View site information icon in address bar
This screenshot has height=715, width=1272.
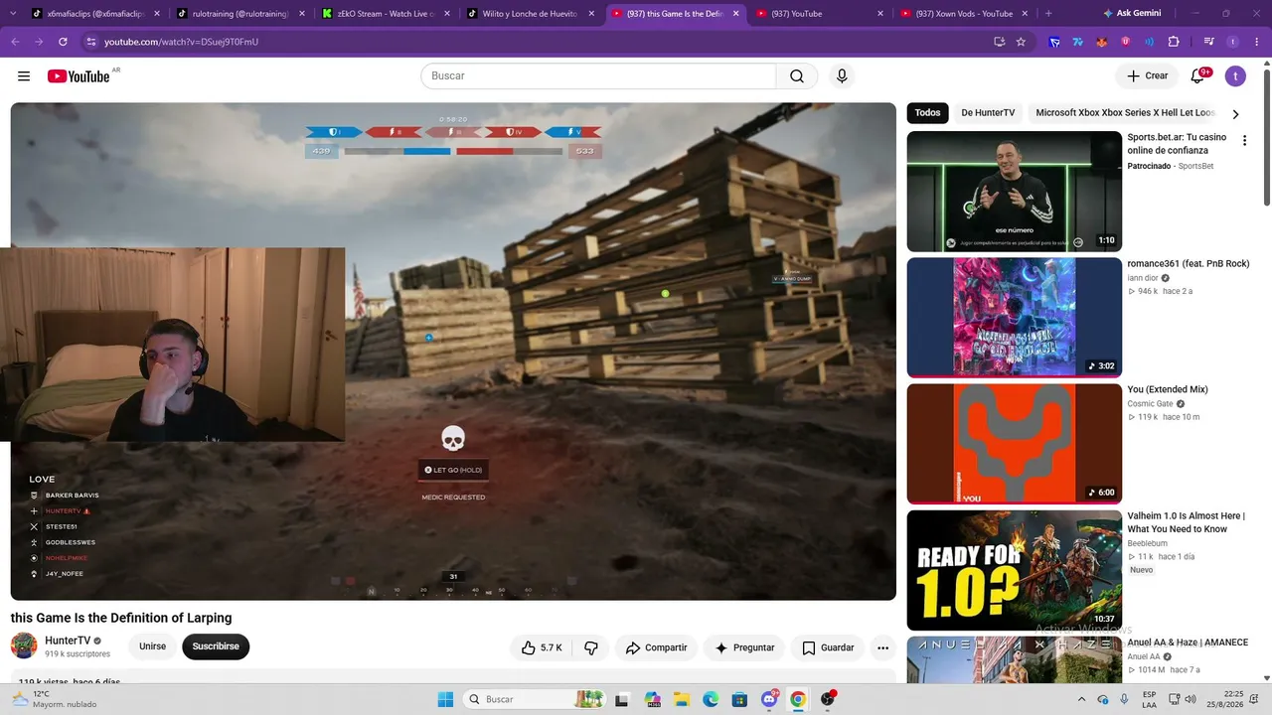[91, 42]
